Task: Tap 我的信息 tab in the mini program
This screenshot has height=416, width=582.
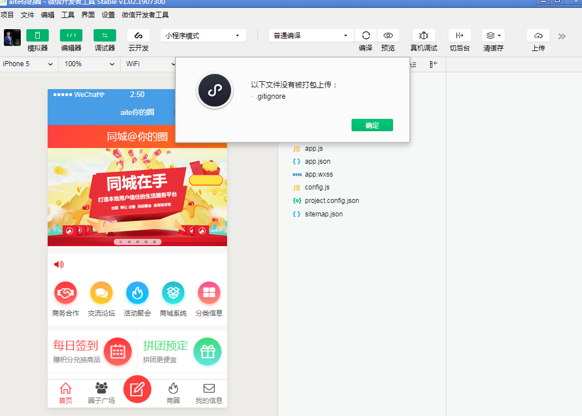Action: point(209,394)
